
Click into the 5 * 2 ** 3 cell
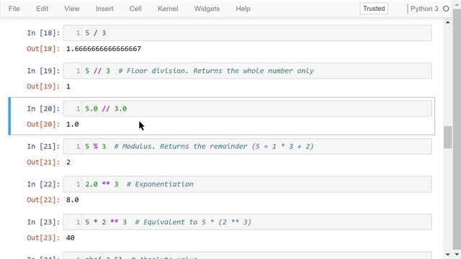[247, 222]
